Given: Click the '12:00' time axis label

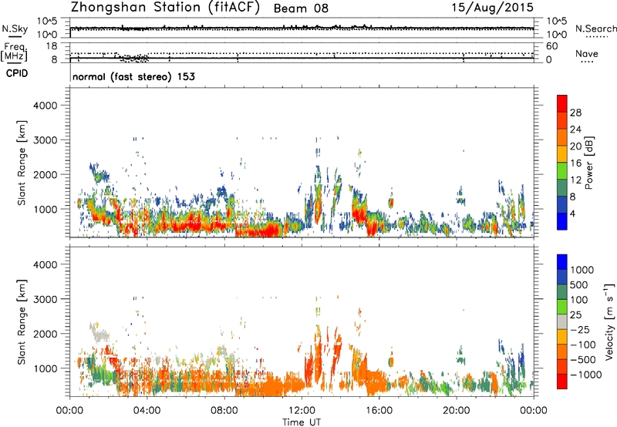Looking at the screenshot, I should point(302,411).
